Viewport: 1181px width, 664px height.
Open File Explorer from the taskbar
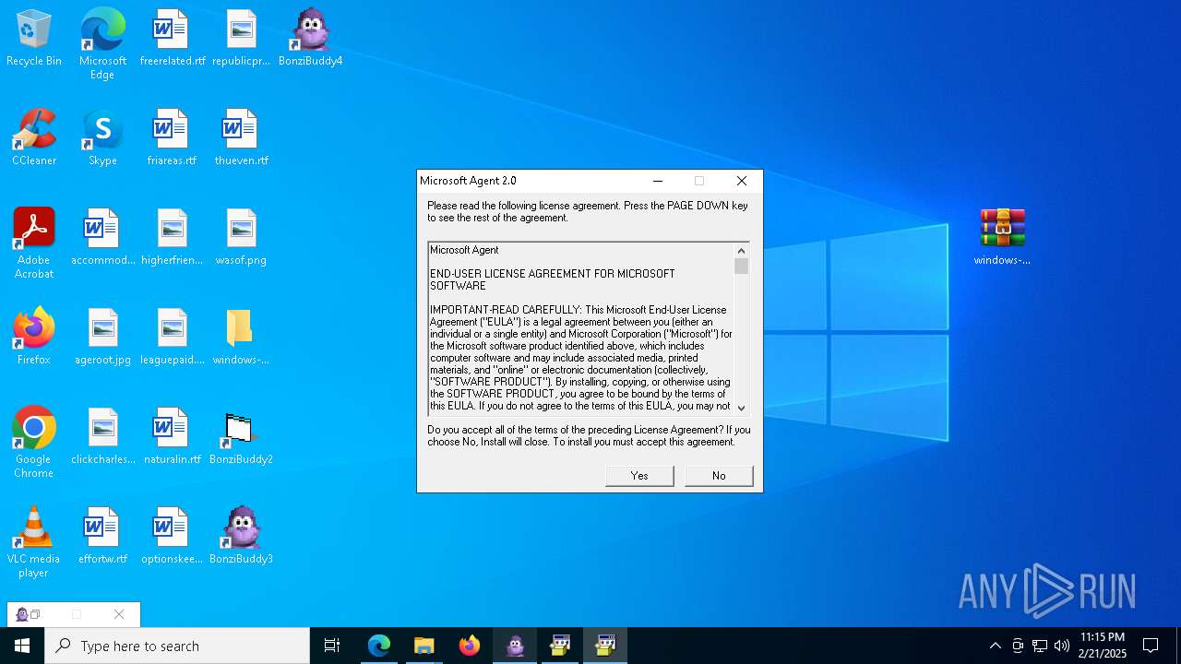click(424, 646)
